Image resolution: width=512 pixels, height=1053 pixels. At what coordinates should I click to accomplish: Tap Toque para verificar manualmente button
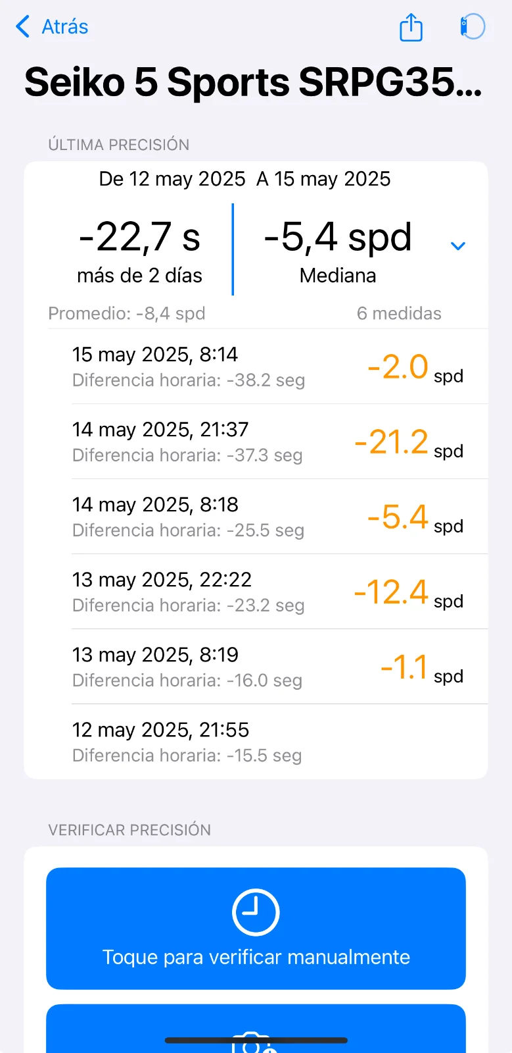(x=256, y=928)
